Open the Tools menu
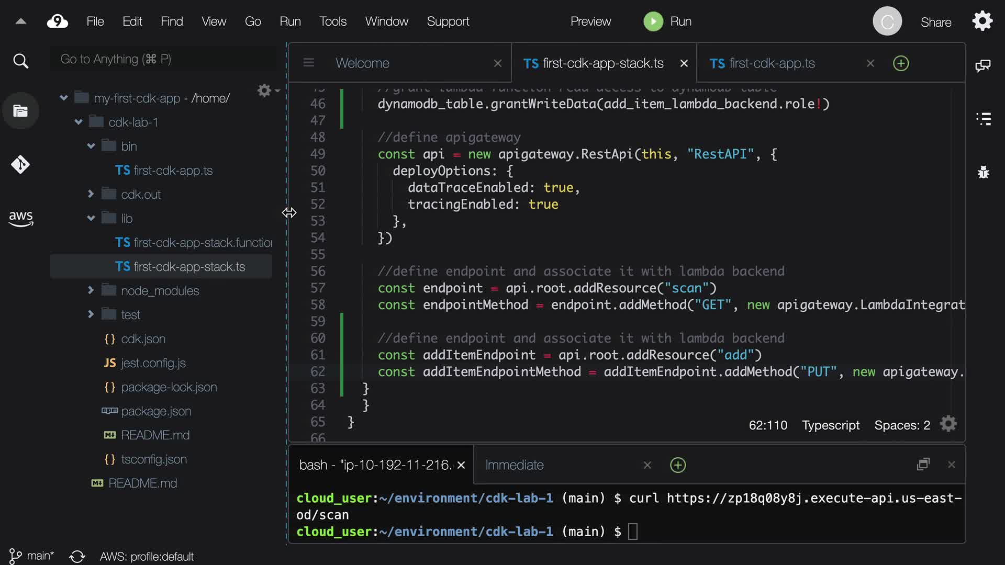Screen dimensions: 1005x565 [x=333, y=21]
